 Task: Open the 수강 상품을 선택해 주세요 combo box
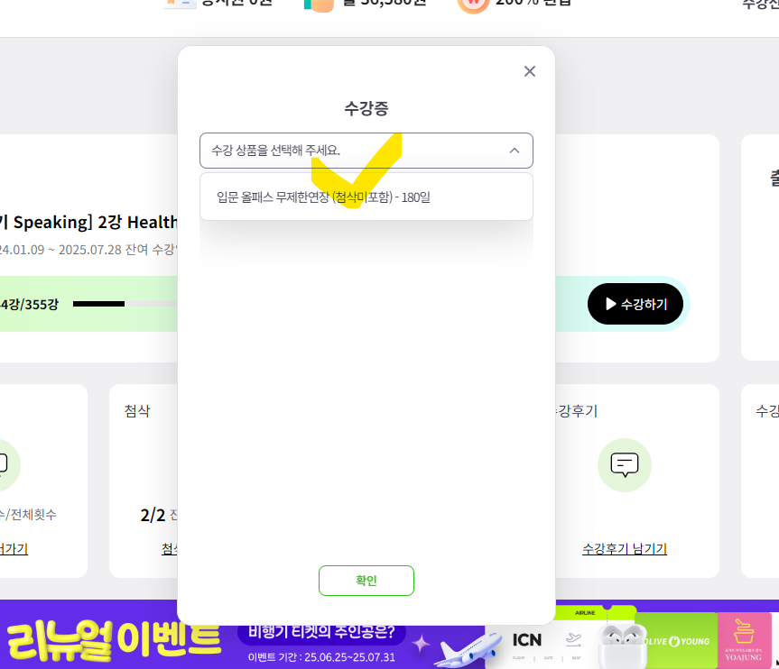[366, 151]
